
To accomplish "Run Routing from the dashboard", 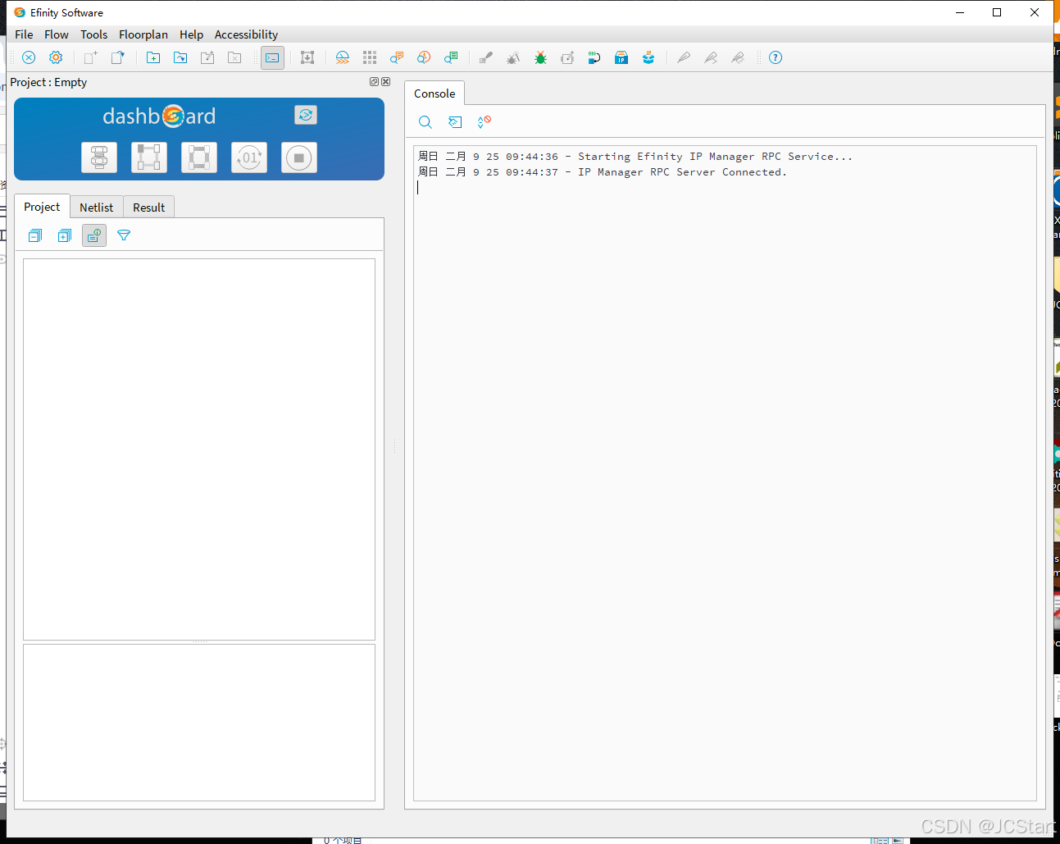I will click(199, 157).
